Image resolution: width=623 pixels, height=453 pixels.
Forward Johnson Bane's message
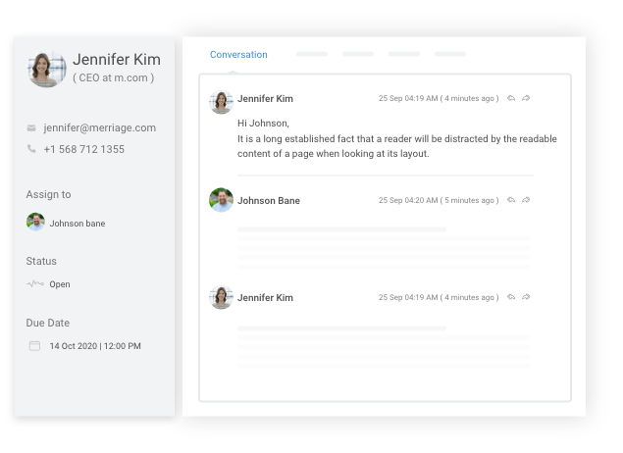click(526, 200)
